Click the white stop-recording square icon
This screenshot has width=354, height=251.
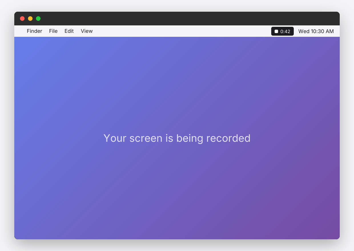[x=276, y=31]
